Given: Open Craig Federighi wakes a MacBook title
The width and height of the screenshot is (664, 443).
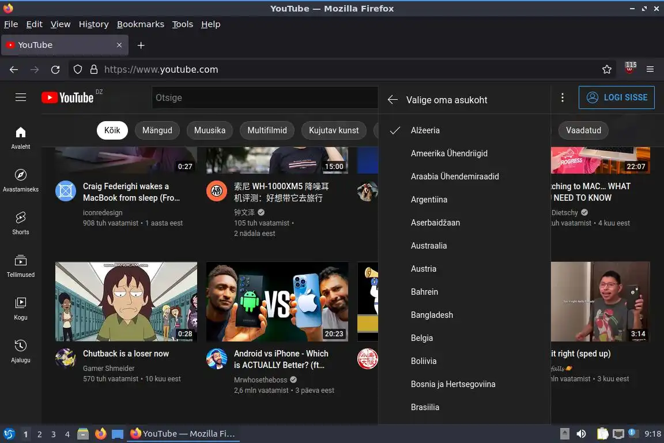Looking at the screenshot, I should pos(131,192).
